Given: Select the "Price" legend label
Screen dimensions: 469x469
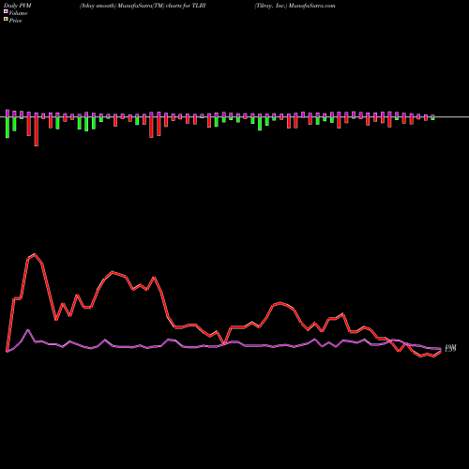Looking at the screenshot, I should [15, 21].
